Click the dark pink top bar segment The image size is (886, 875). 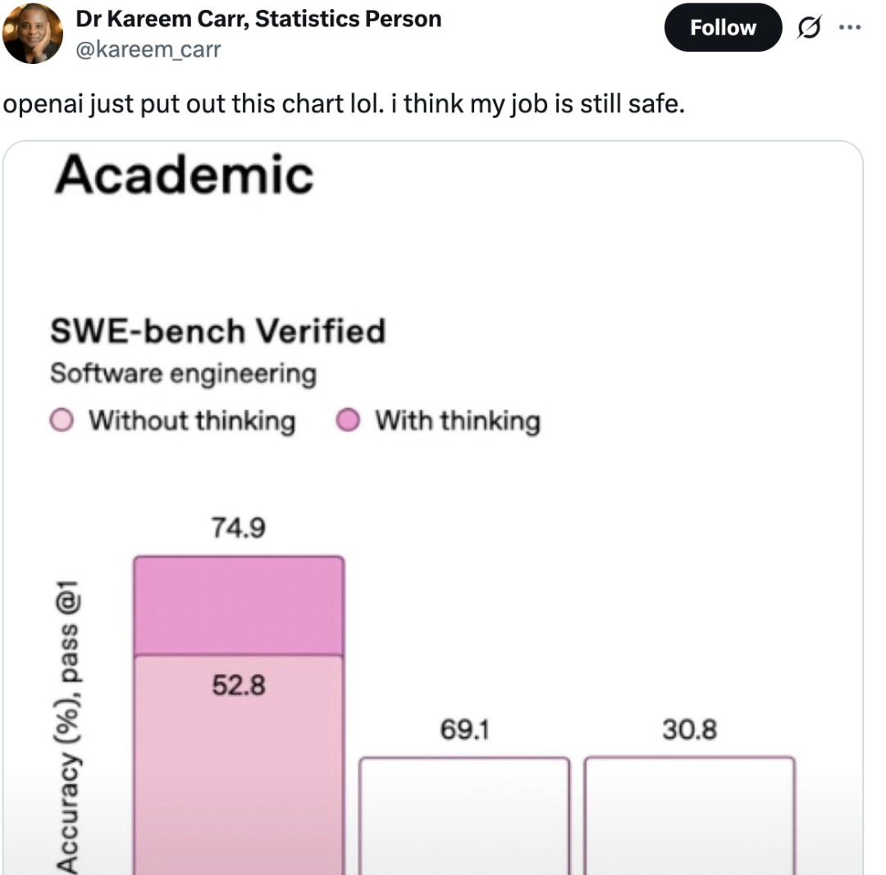pos(238,606)
